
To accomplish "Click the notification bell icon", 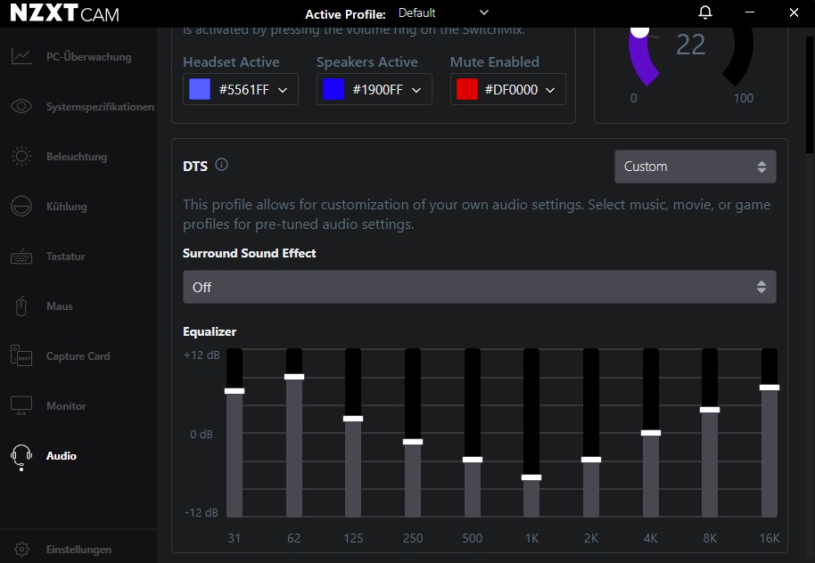I will 705,13.
